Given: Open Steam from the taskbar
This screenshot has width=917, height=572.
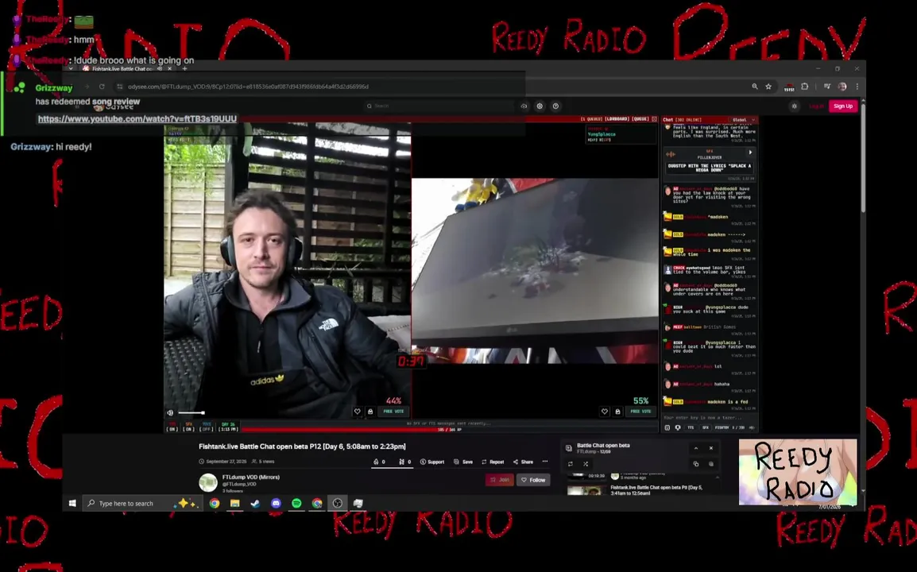Looking at the screenshot, I should click(x=256, y=503).
